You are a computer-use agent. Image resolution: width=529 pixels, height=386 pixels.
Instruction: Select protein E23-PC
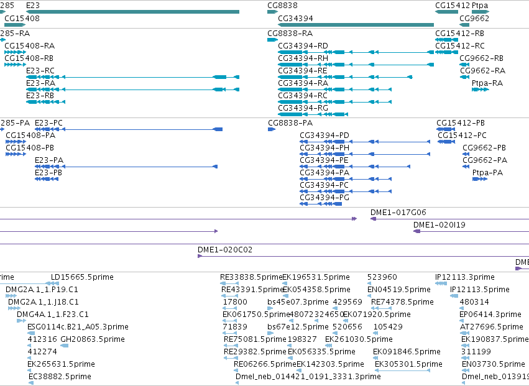click(129, 129)
